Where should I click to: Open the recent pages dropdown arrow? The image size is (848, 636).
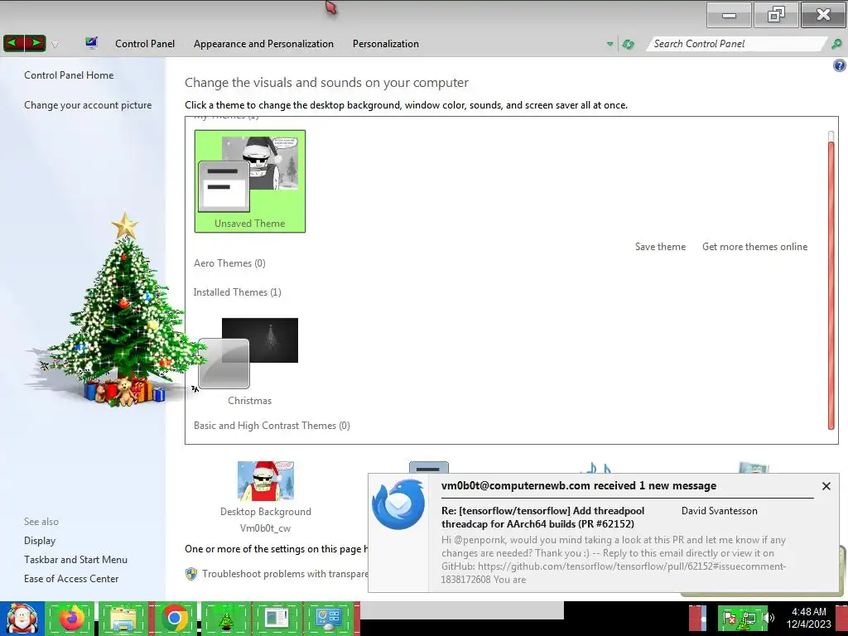click(x=55, y=45)
